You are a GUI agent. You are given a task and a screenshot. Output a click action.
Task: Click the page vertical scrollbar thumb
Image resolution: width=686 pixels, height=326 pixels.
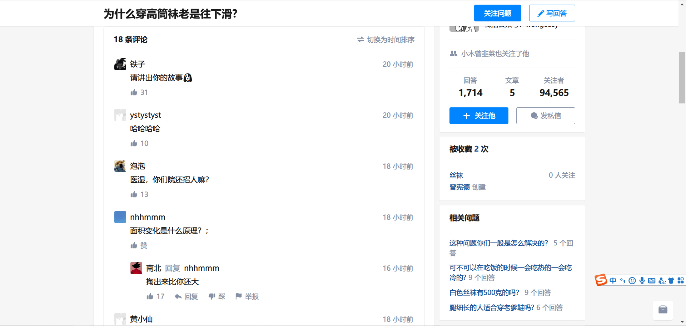coord(682,77)
